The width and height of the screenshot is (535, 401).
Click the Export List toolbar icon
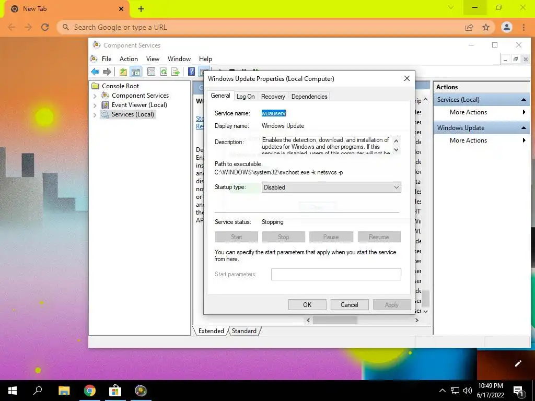click(x=176, y=72)
